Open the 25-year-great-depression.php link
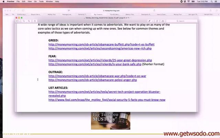This screenshot has height=138, width=220. coord(100,60)
